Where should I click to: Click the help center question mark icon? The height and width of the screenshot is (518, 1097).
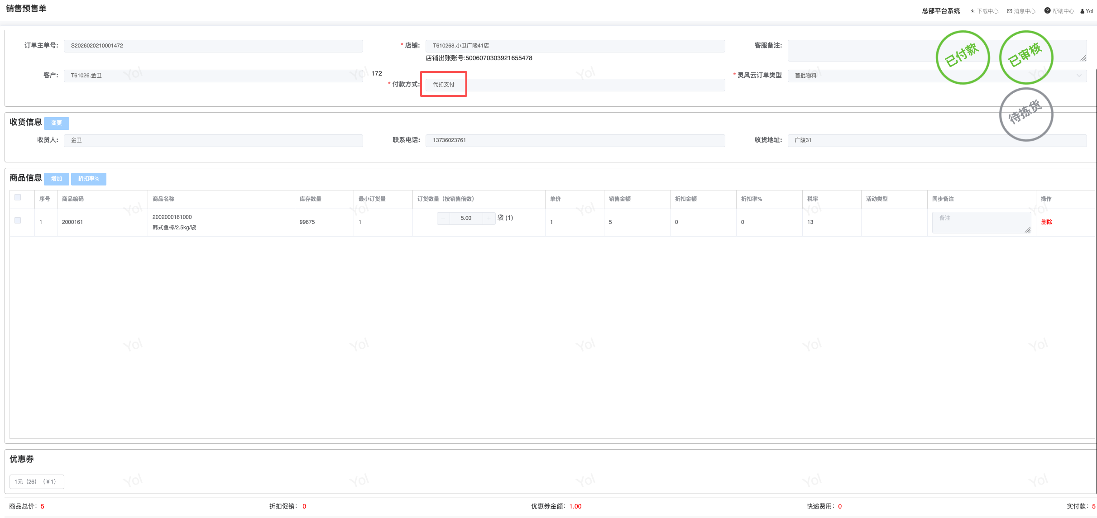point(1047,10)
